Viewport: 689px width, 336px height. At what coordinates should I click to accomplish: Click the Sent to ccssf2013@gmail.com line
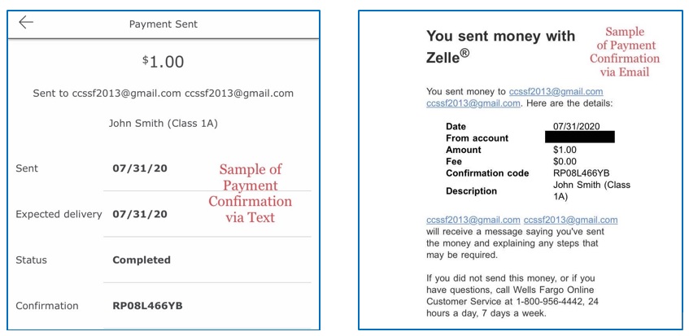pyautogui.click(x=163, y=93)
